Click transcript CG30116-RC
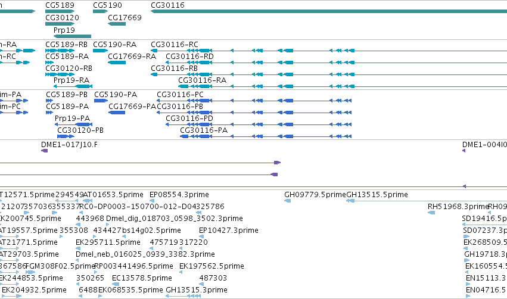507x299 pixels. (329, 51)
